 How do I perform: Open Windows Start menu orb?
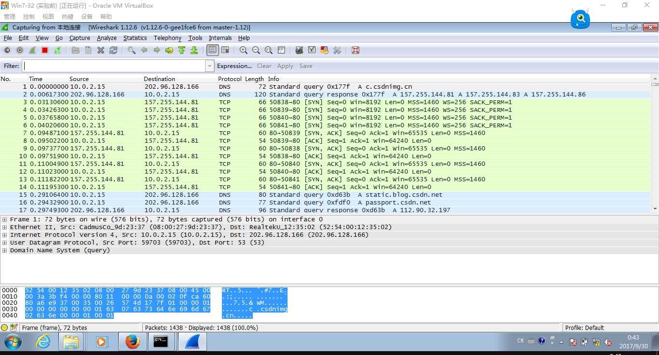[13, 342]
